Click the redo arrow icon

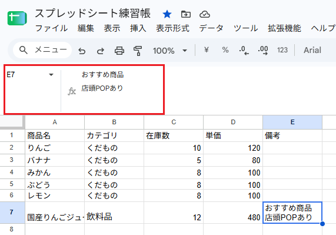101,51
